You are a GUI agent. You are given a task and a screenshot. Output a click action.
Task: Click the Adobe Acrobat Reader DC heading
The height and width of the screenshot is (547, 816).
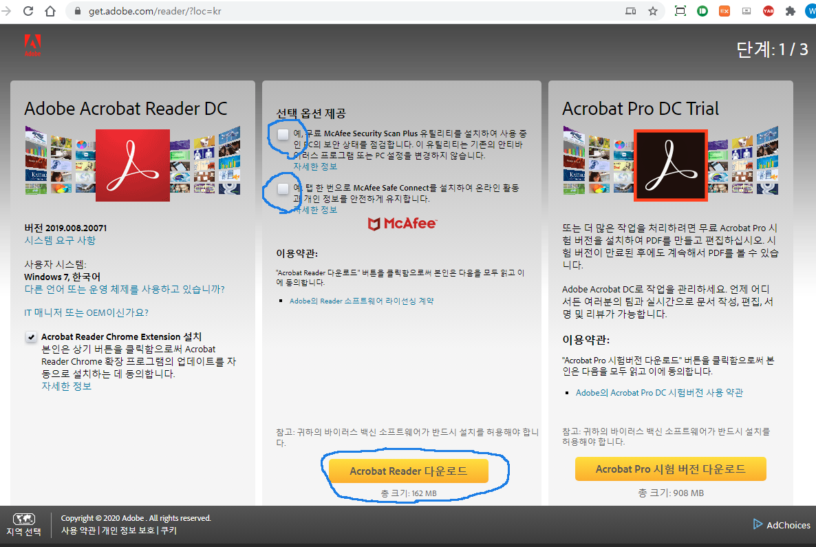126,109
